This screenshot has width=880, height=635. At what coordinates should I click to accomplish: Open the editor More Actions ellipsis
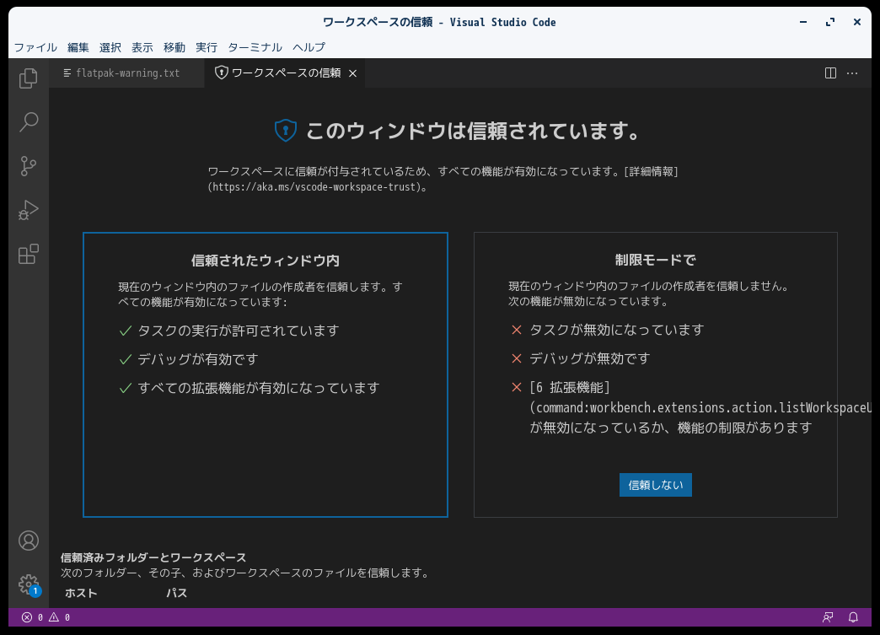852,73
